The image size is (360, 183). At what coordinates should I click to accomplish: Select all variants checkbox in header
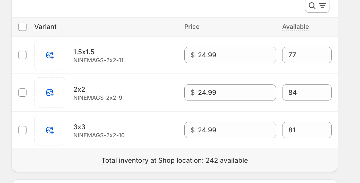click(x=22, y=27)
